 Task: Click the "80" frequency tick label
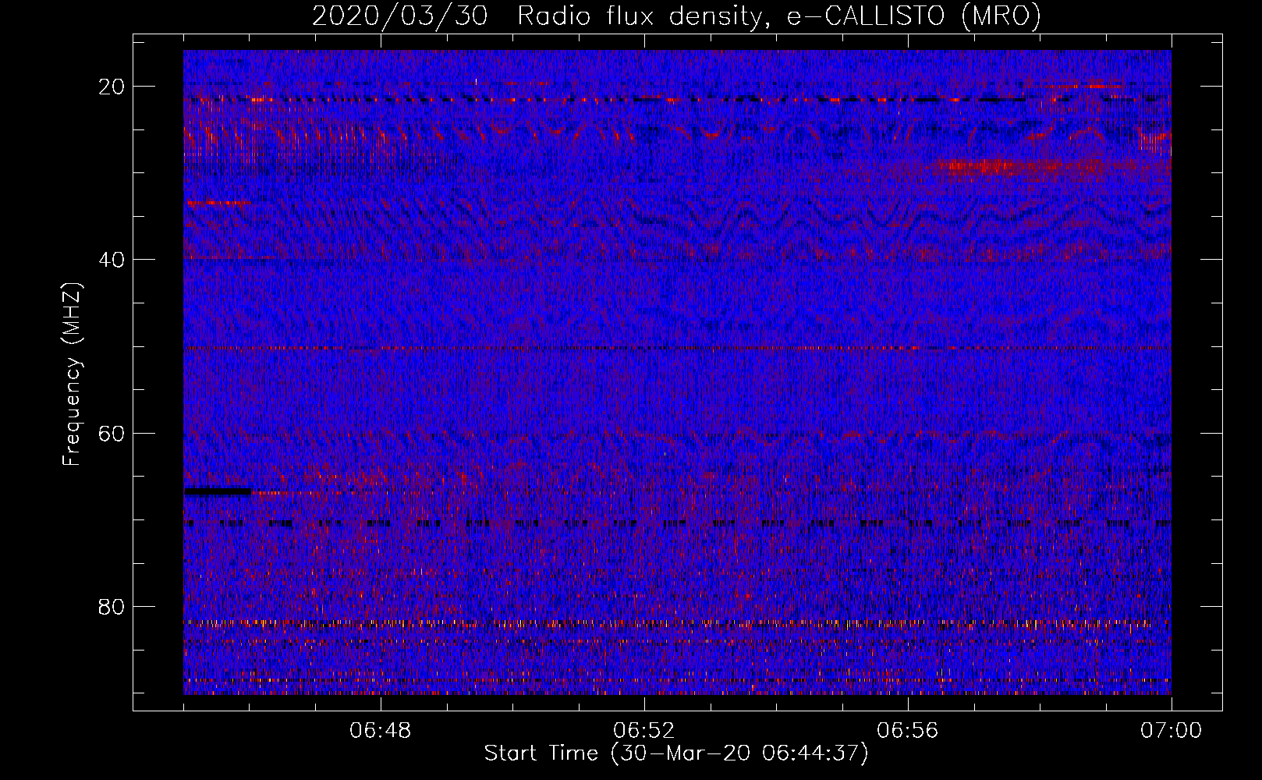pos(112,607)
